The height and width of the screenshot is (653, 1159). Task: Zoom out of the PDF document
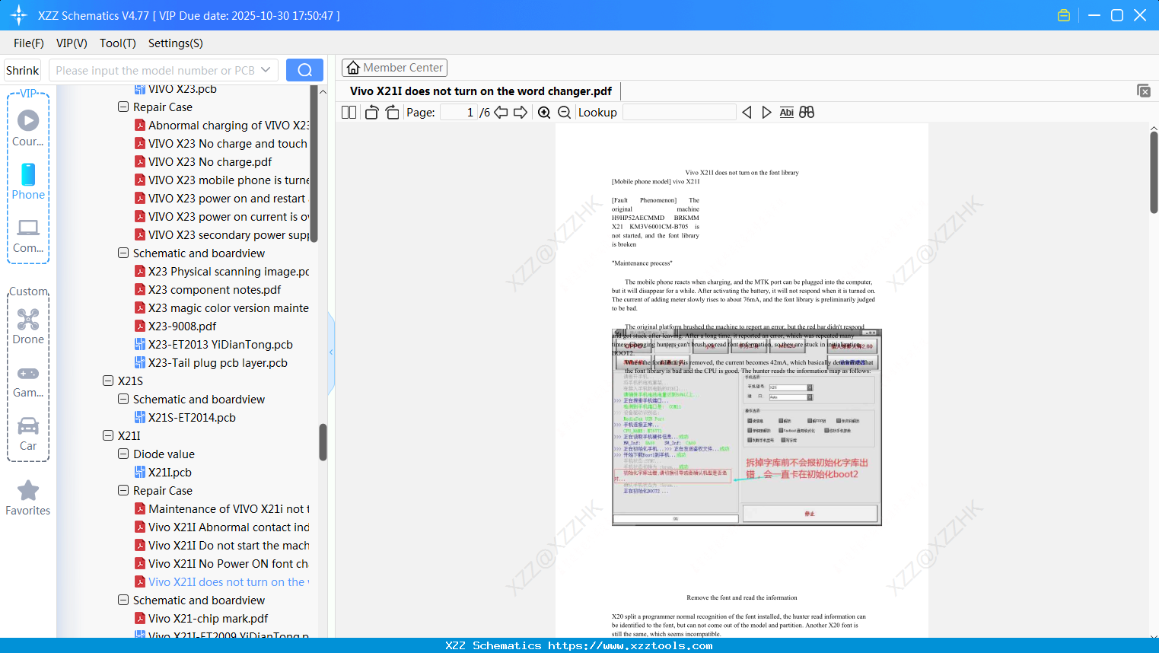[564, 113]
